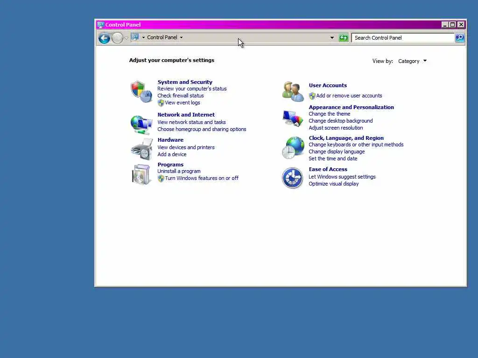
Task: Open Appearance and Personalization heading
Action: pyautogui.click(x=351, y=107)
